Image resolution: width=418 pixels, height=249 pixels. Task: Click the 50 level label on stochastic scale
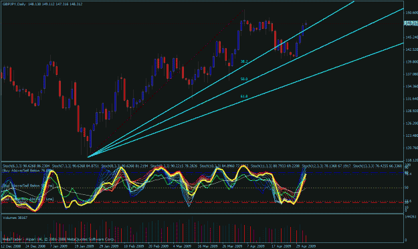coord(407,188)
